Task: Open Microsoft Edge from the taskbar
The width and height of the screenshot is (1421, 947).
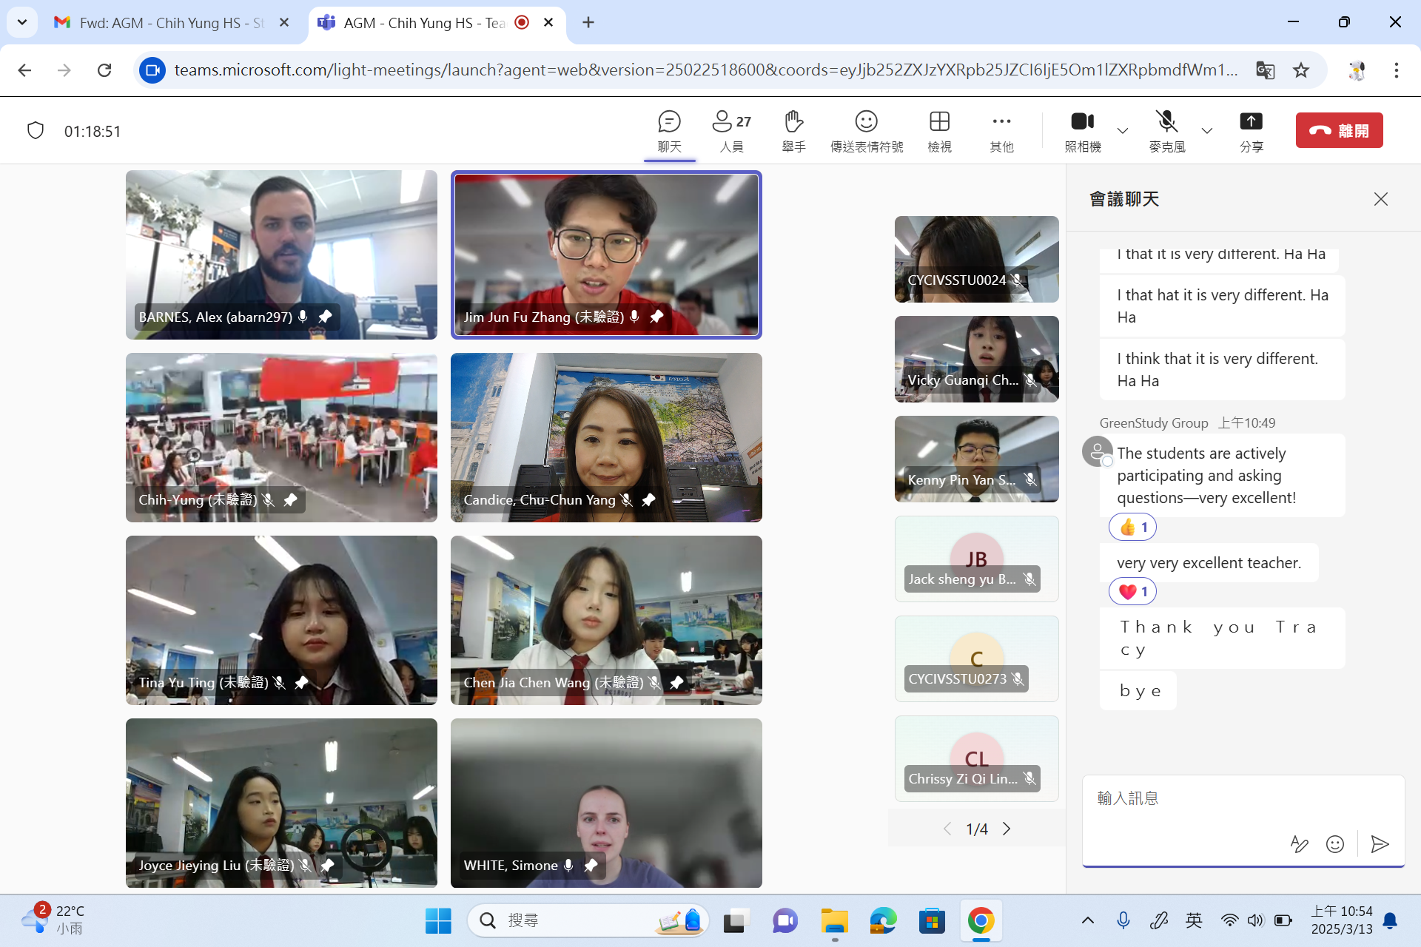Action: click(x=883, y=920)
